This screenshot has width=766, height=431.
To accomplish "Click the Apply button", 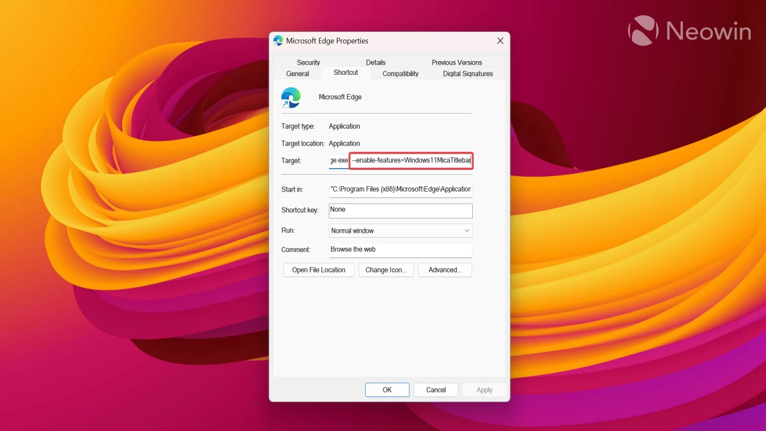I will tap(484, 390).
